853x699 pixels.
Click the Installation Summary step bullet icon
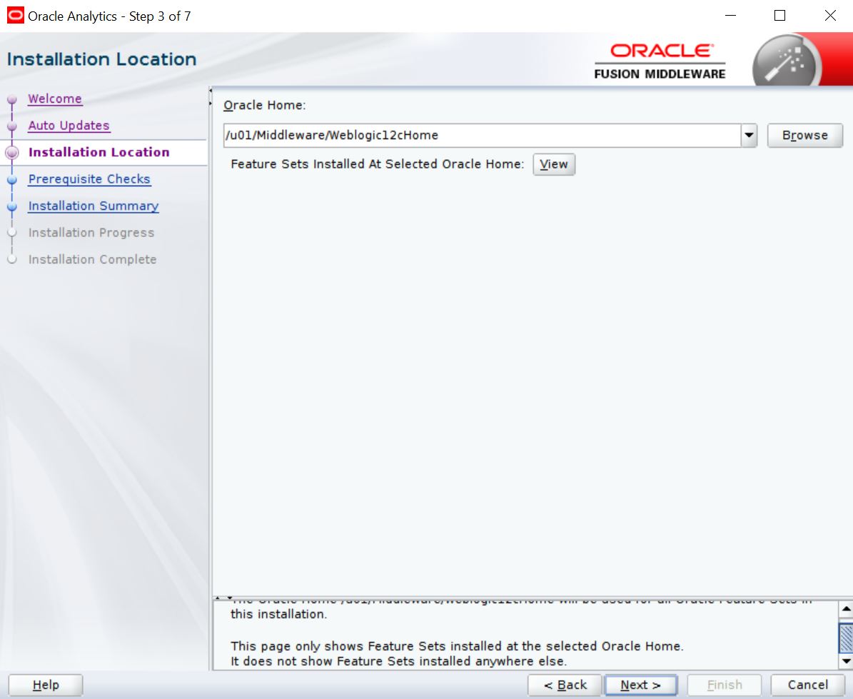coord(12,207)
